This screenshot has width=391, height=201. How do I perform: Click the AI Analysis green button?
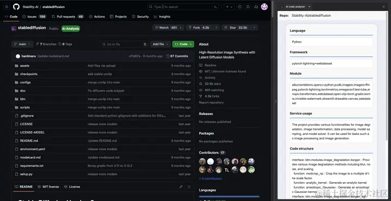coord(71,29)
